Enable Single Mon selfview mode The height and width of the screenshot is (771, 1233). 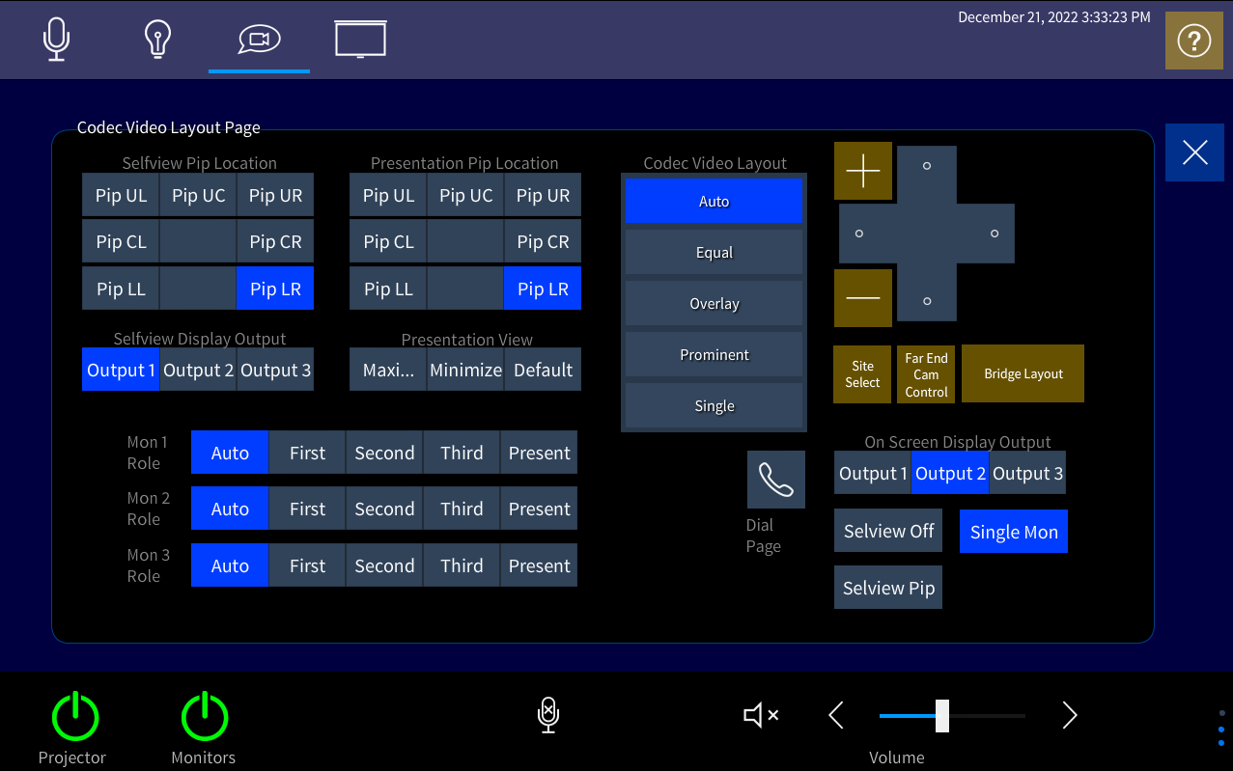[1013, 531]
